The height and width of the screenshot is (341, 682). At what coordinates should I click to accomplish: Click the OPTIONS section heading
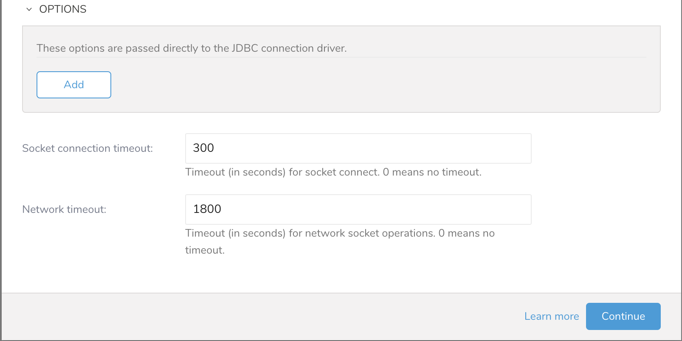[63, 9]
